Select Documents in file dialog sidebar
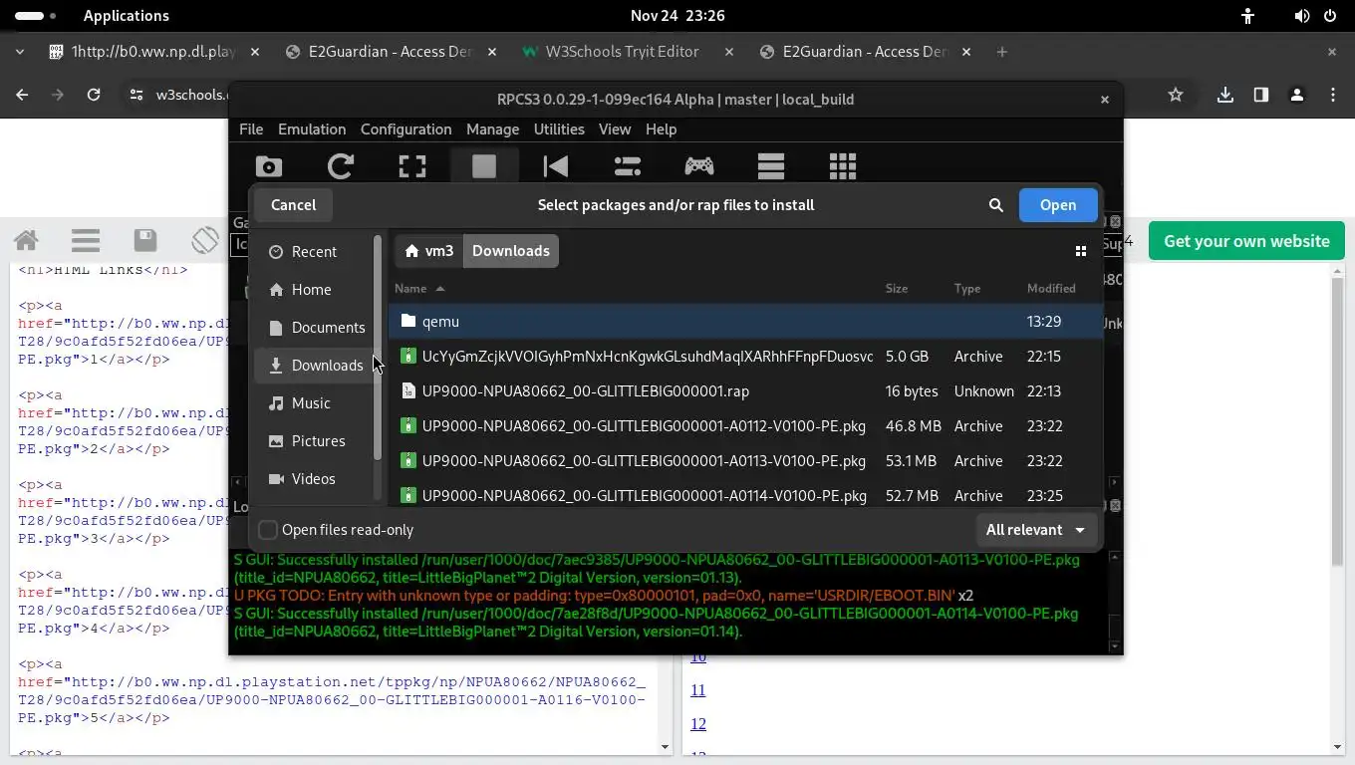The image size is (1355, 765). pos(314,328)
